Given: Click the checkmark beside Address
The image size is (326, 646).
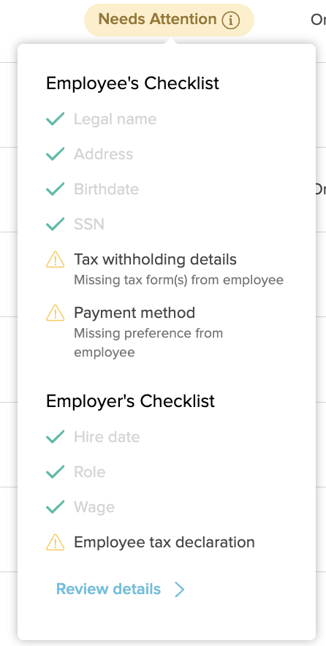Looking at the screenshot, I should coord(56,154).
